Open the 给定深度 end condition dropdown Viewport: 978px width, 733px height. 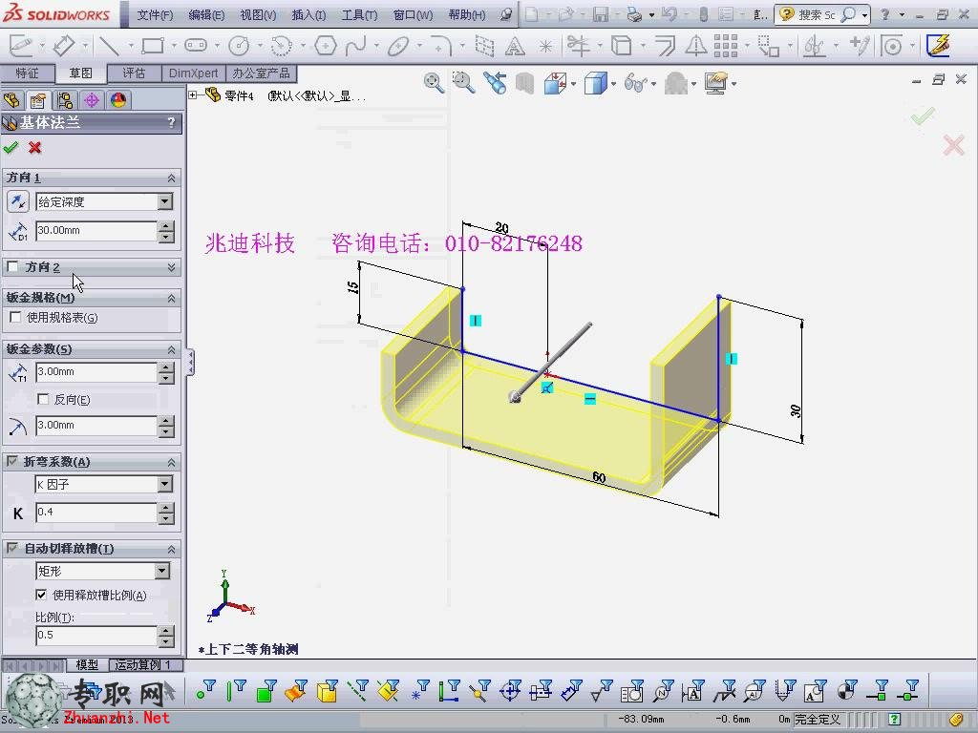point(164,201)
